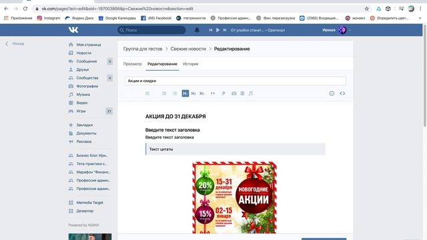This screenshot has width=427, height=240.
Task: Open Реклама in sidebar
Action: pyautogui.click(x=84, y=141)
